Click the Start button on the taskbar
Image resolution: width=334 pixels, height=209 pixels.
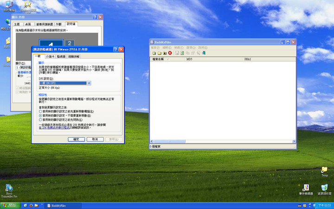coord(10,205)
